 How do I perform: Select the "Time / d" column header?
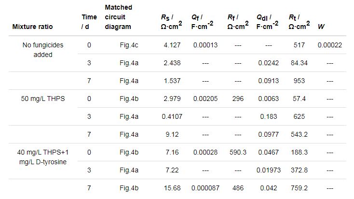[89, 22]
